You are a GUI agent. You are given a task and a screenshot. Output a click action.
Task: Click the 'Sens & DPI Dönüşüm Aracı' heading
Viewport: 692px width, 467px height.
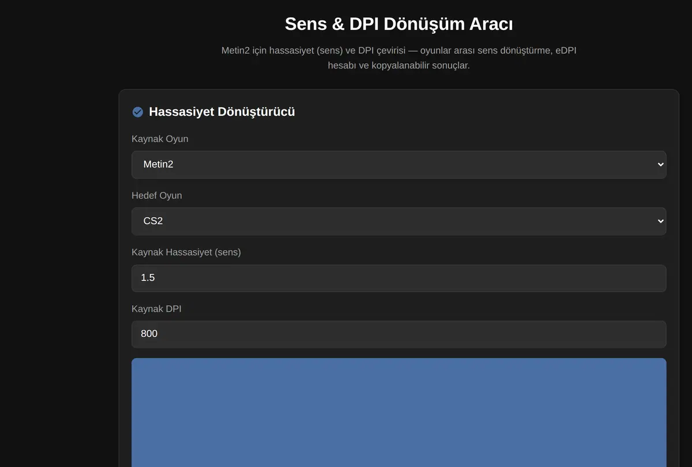pos(399,24)
